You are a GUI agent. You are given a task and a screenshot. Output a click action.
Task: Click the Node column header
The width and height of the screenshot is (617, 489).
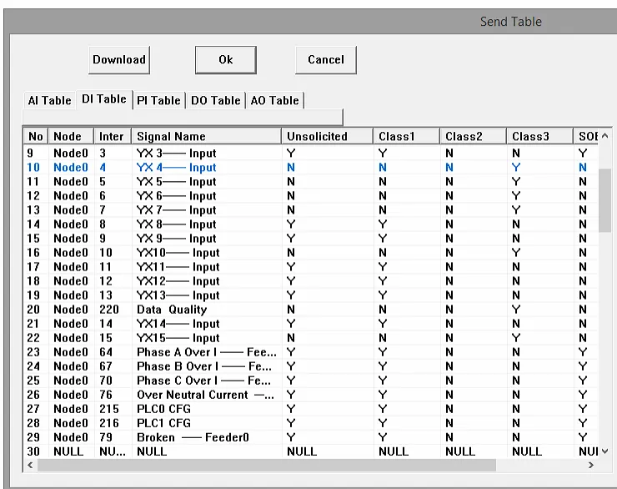[x=71, y=136]
